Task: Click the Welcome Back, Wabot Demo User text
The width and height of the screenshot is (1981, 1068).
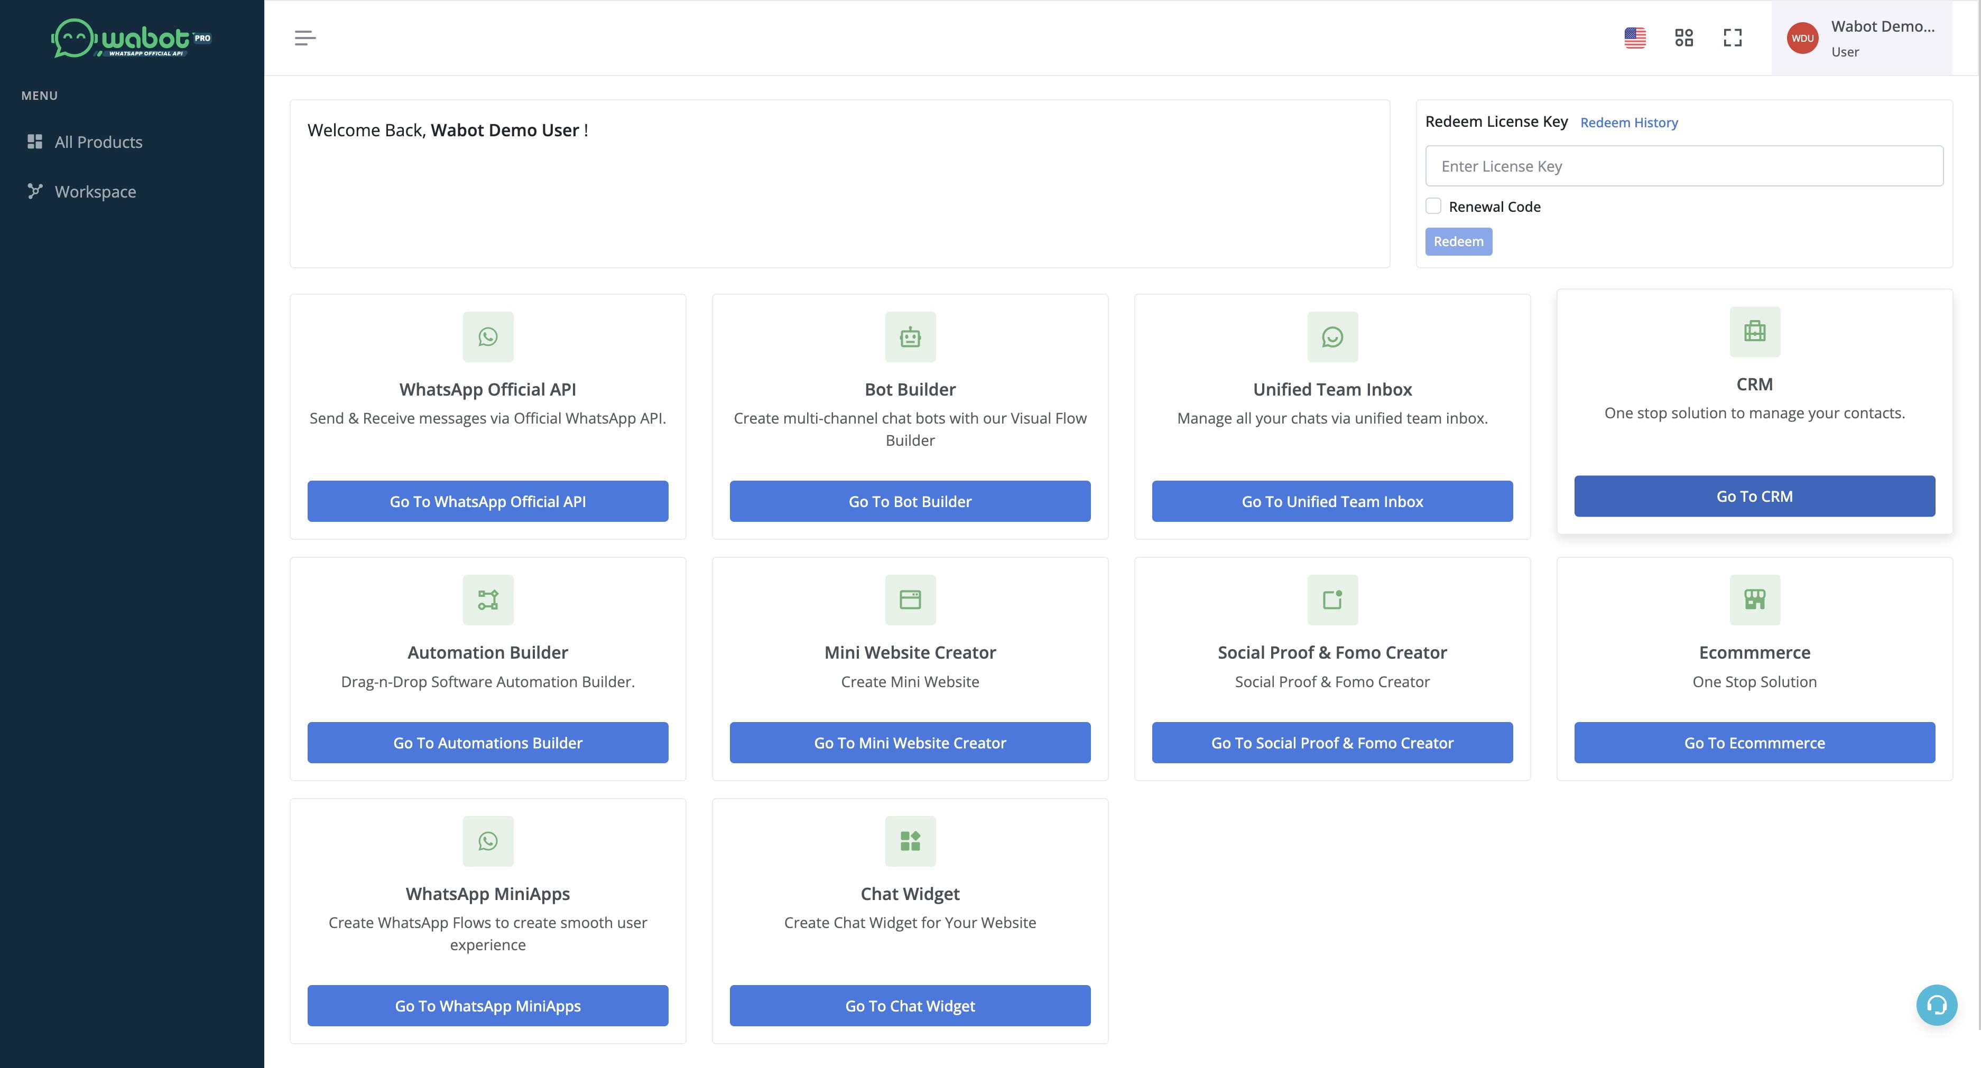Action: (x=448, y=130)
